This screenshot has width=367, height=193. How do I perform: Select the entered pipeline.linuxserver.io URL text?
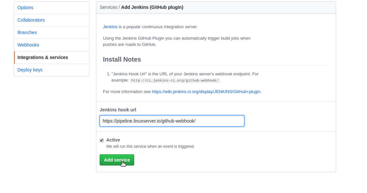tap(149, 121)
